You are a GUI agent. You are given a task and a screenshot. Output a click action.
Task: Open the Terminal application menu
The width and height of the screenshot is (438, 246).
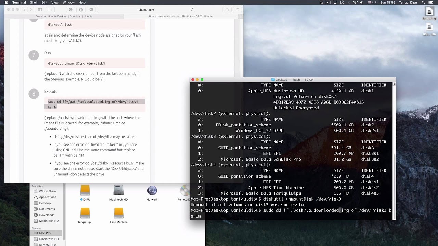click(19, 2)
